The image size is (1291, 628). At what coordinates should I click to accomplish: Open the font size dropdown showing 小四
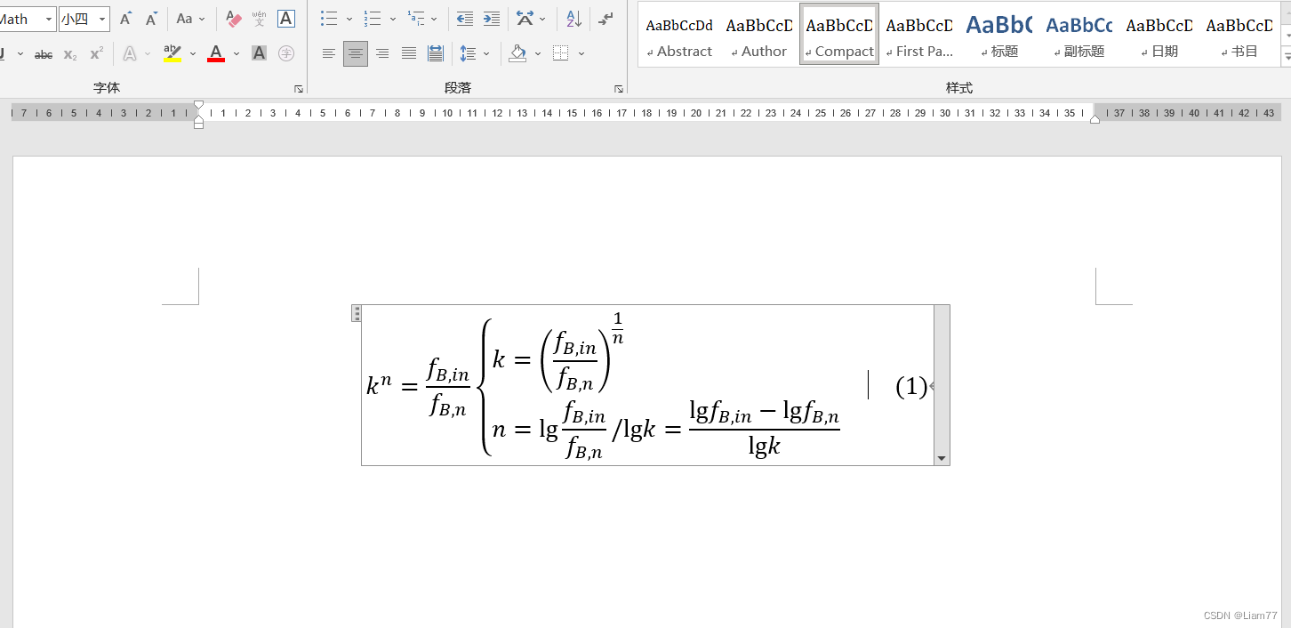tap(103, 19)
